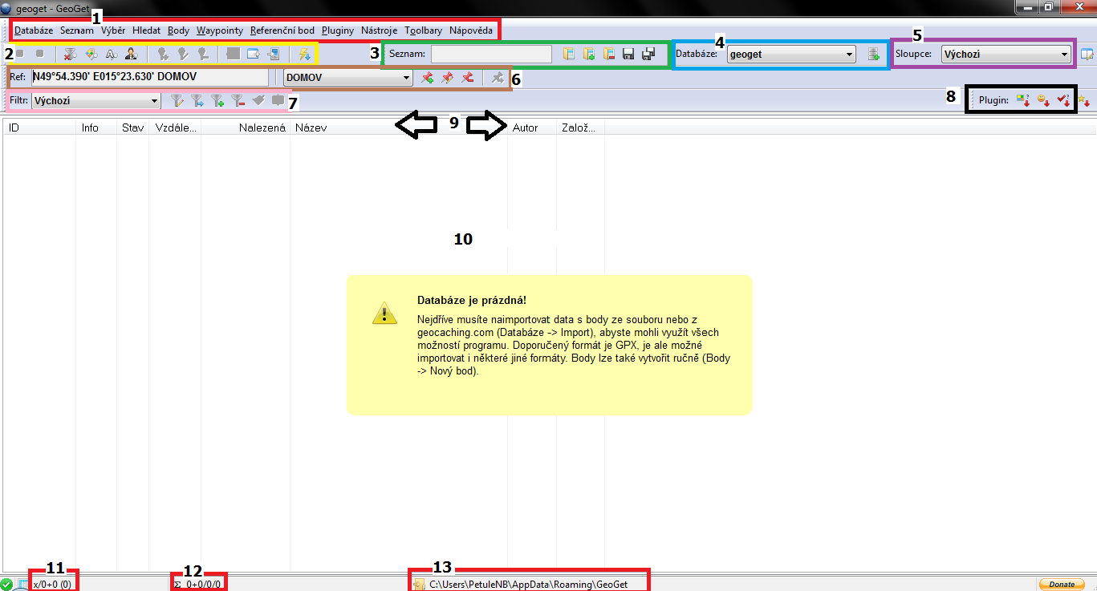The image size is (1097, 591).
Task: Click the ID column header
Action: coord(39,128)
